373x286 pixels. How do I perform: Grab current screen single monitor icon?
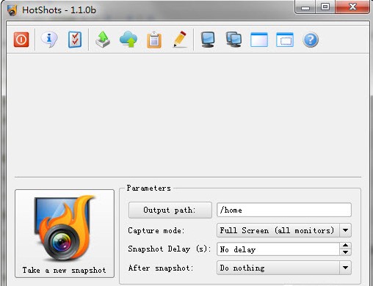tap(208, 40)
